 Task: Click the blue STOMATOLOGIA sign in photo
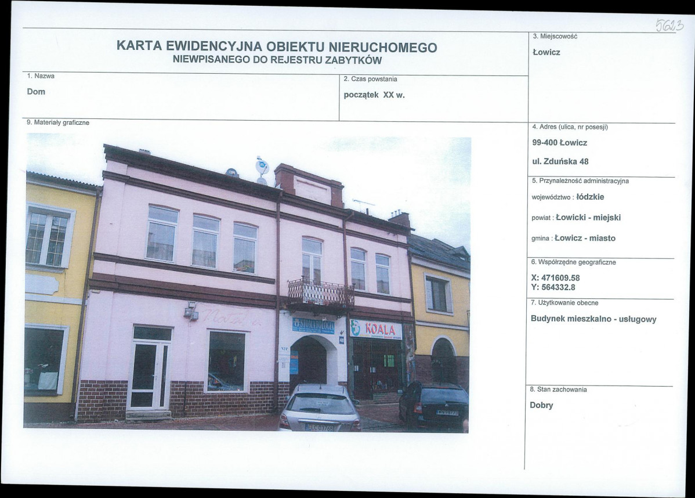point(313,326)
